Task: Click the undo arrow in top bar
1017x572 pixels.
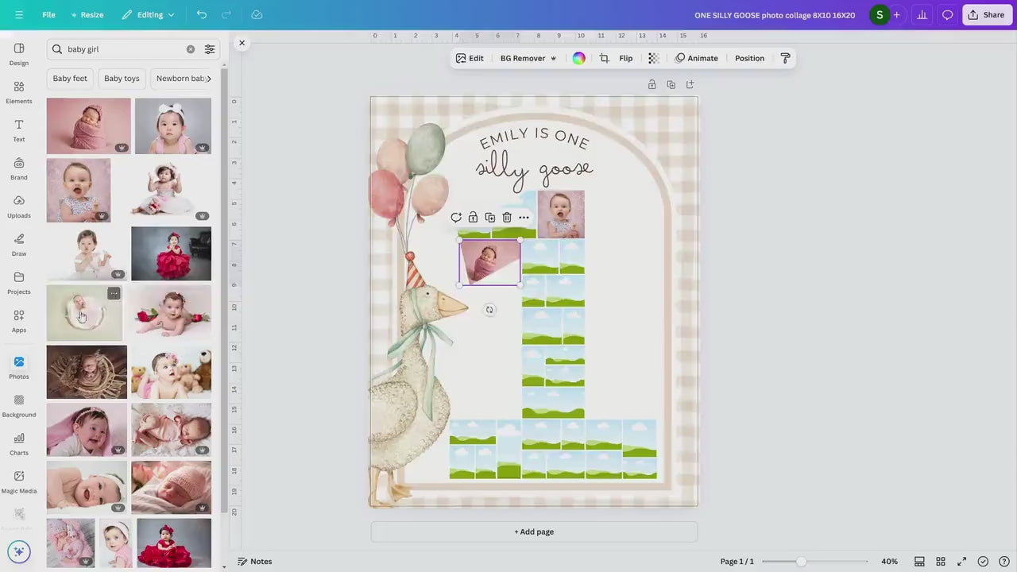Action: pyautogui.click(x=202, y=15)
